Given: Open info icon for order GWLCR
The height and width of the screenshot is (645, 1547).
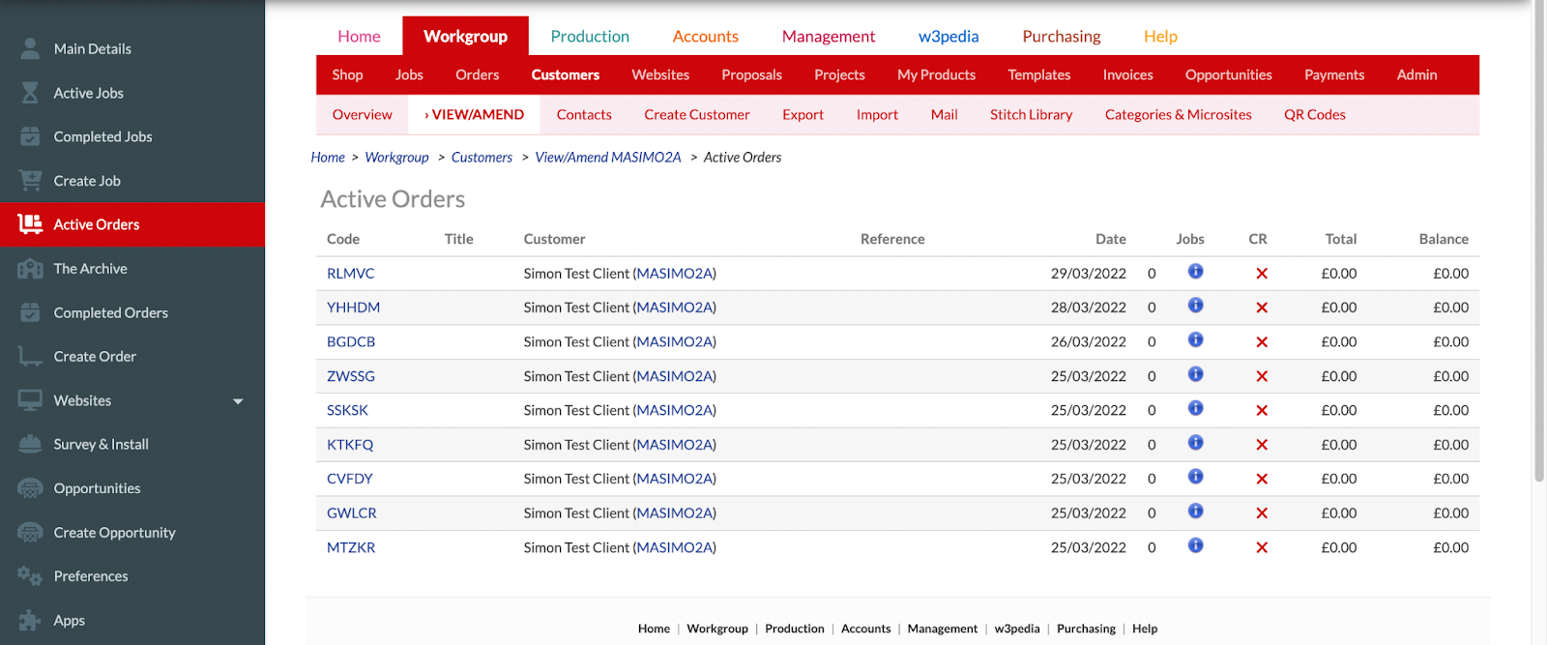Looking at the screenshot, I should (1196, 511).
